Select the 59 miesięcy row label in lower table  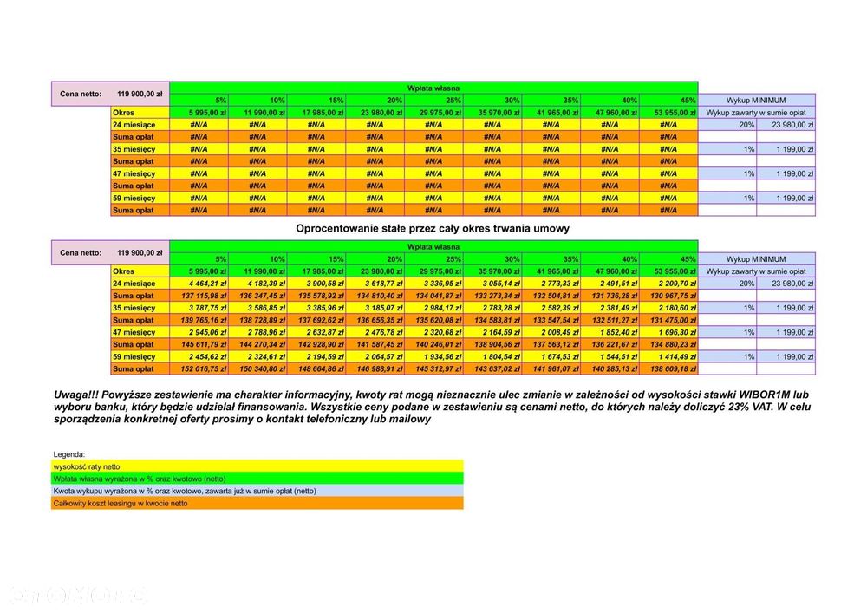coord(140,356)
